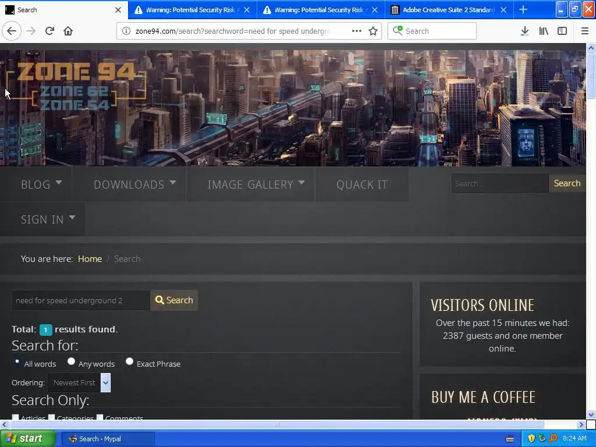Image resolution: width=596 pixels, height=447 pixels.
Task: Click the forward navigation arrow
Action: tap(31, 31)
